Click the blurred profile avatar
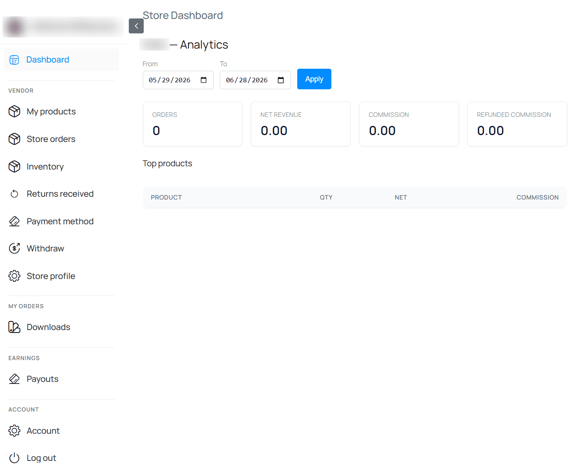This screenshot has height=465, width=571. point(15,27)
